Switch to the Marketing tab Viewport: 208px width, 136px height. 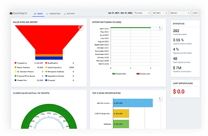point(53,14)
